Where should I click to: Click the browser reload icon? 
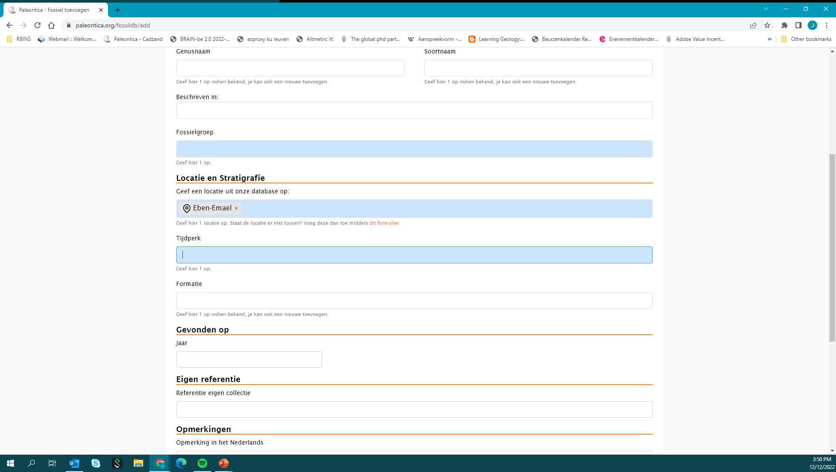coord(37,25)
